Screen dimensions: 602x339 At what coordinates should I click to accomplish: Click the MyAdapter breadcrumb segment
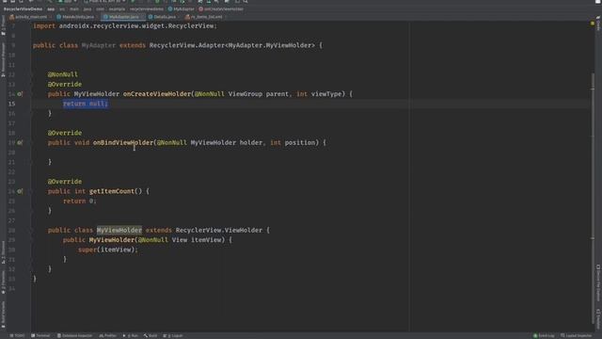[182, 8]
